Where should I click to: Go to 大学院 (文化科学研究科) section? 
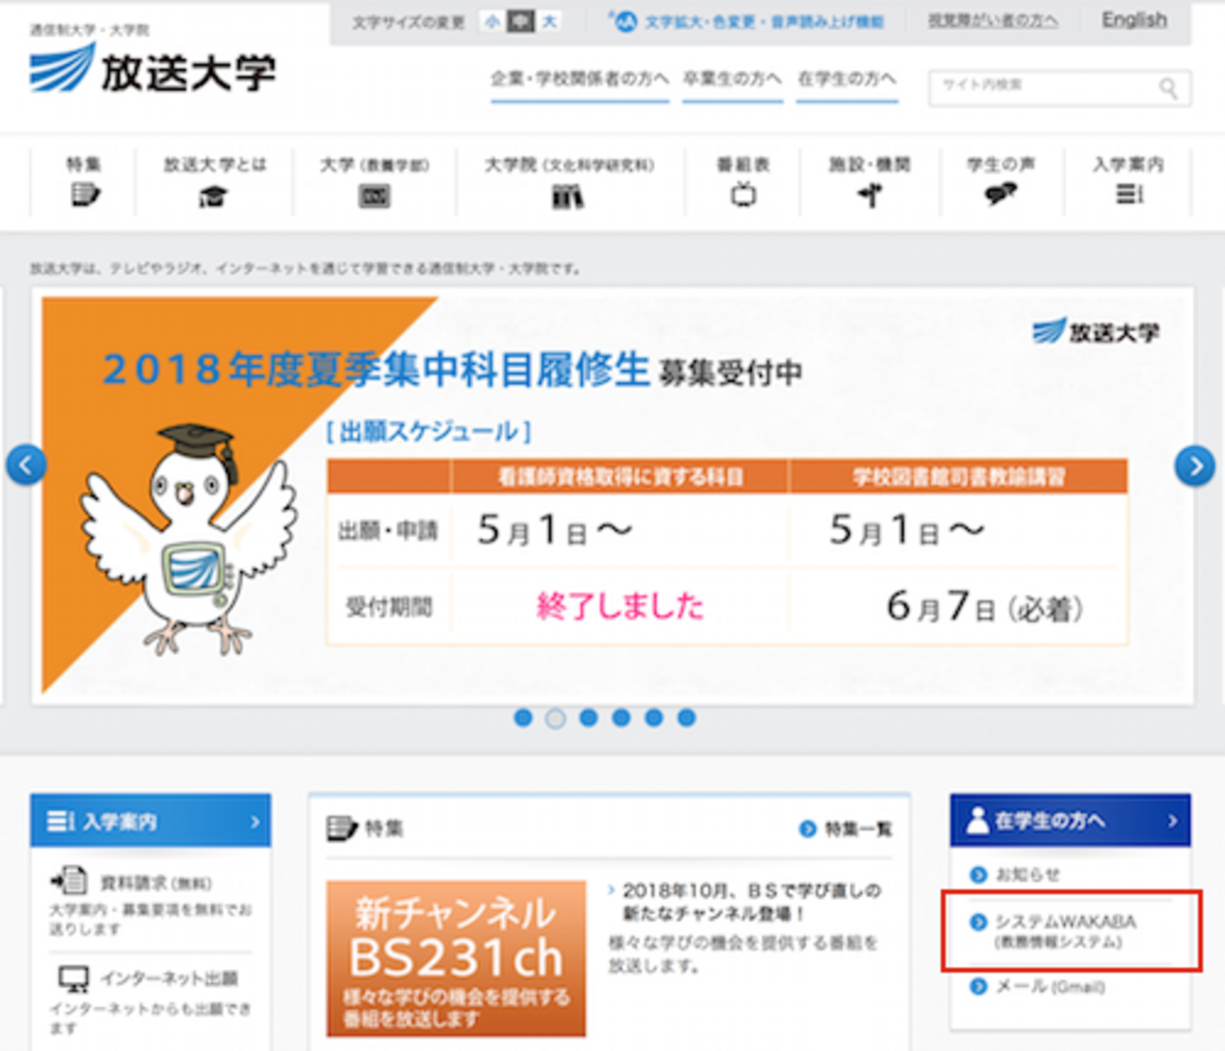click(569, 181)
